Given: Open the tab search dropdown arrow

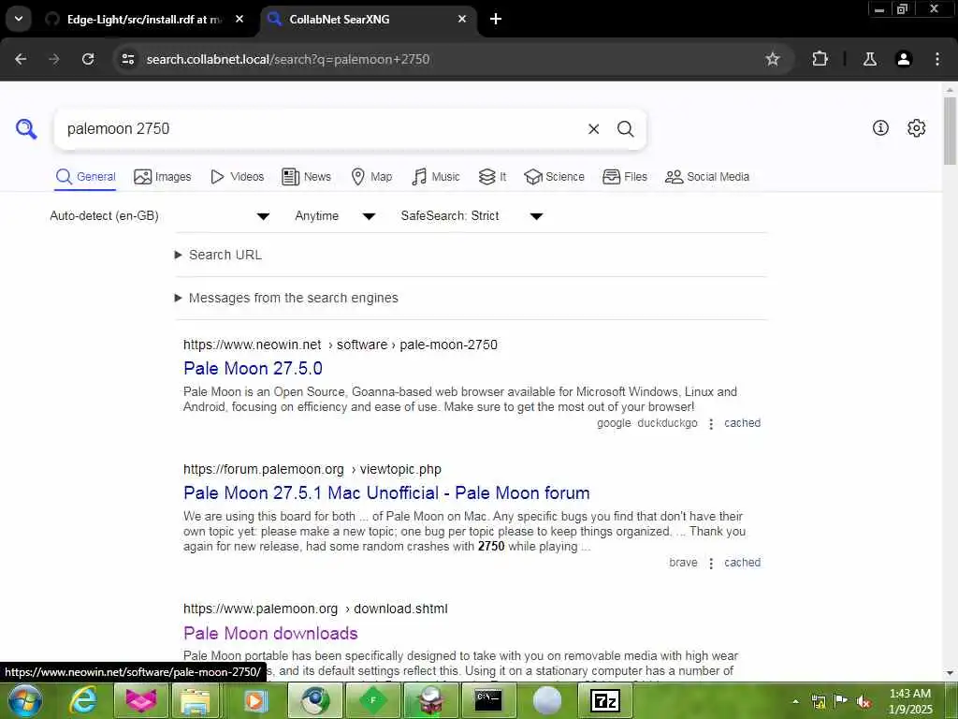Looking at the screenshot, I should 19,19.
